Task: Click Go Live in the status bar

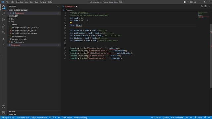Action: (198, 118)
